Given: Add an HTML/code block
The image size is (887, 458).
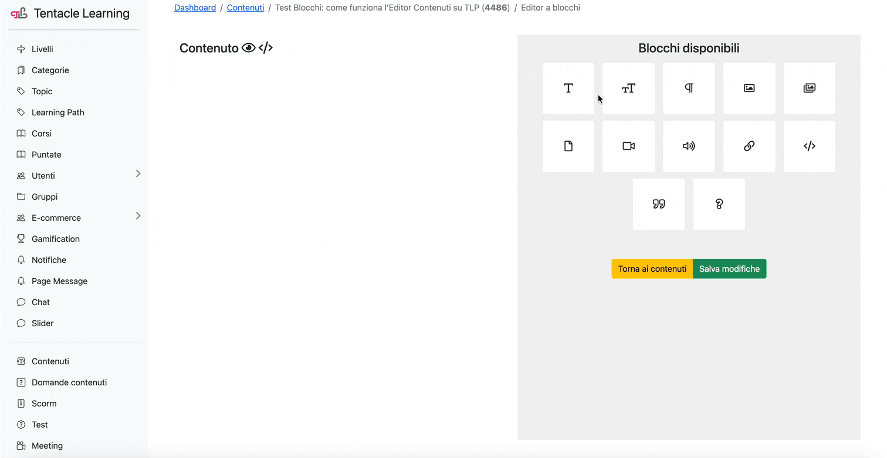Looking at the screenshot, I should point(810,146).
